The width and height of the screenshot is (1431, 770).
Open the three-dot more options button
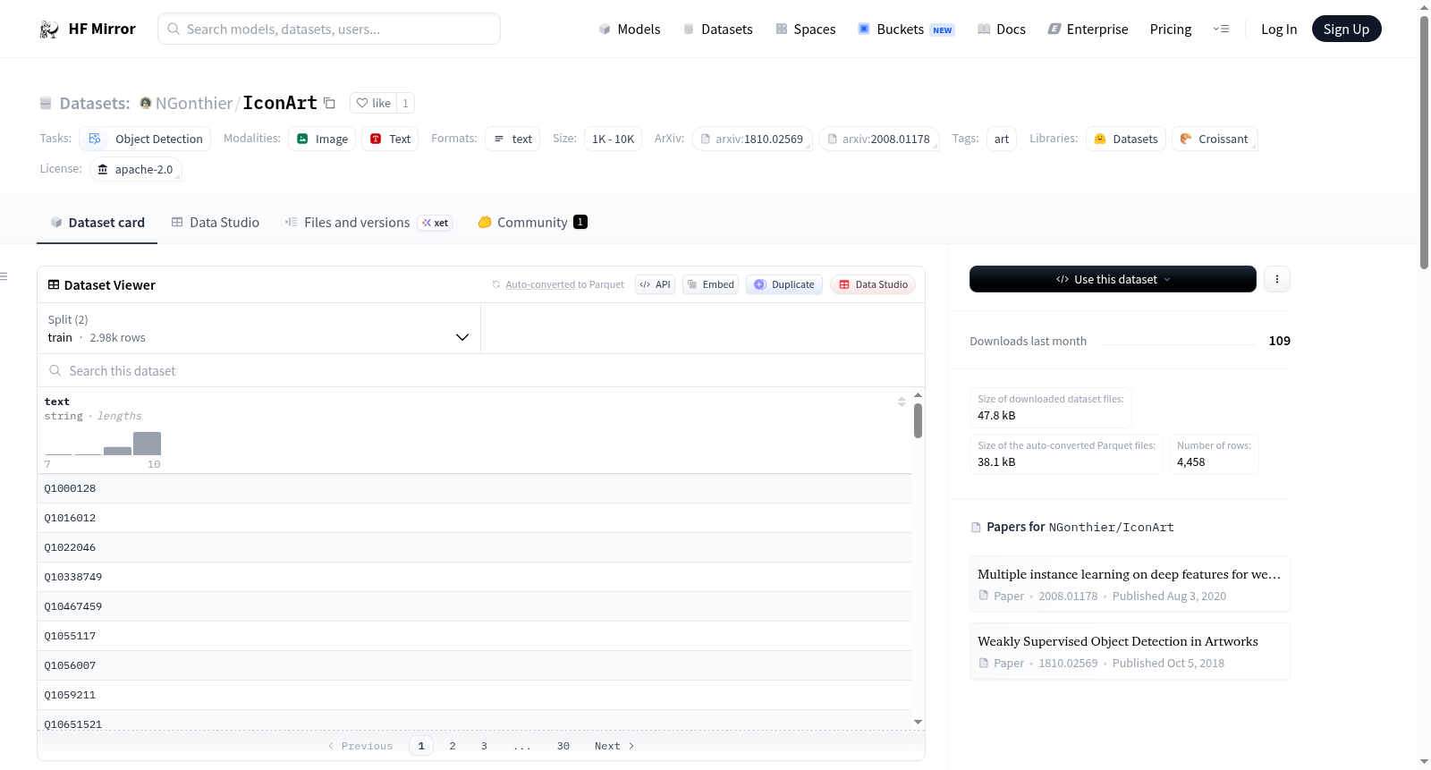1277,279
